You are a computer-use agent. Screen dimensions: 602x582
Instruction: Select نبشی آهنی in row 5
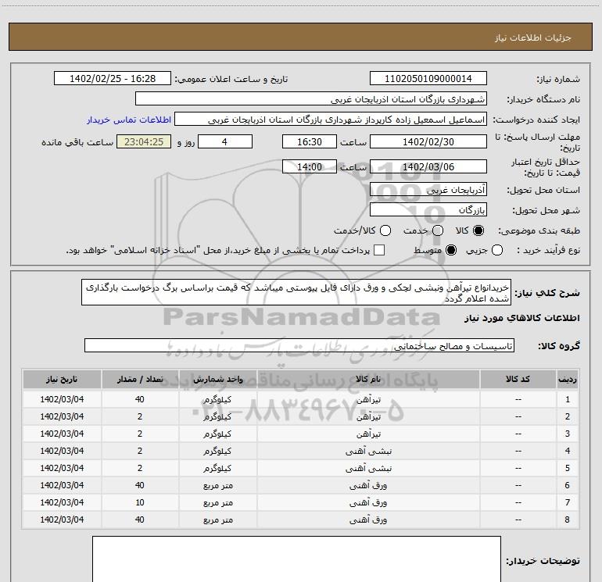[368, 469]
